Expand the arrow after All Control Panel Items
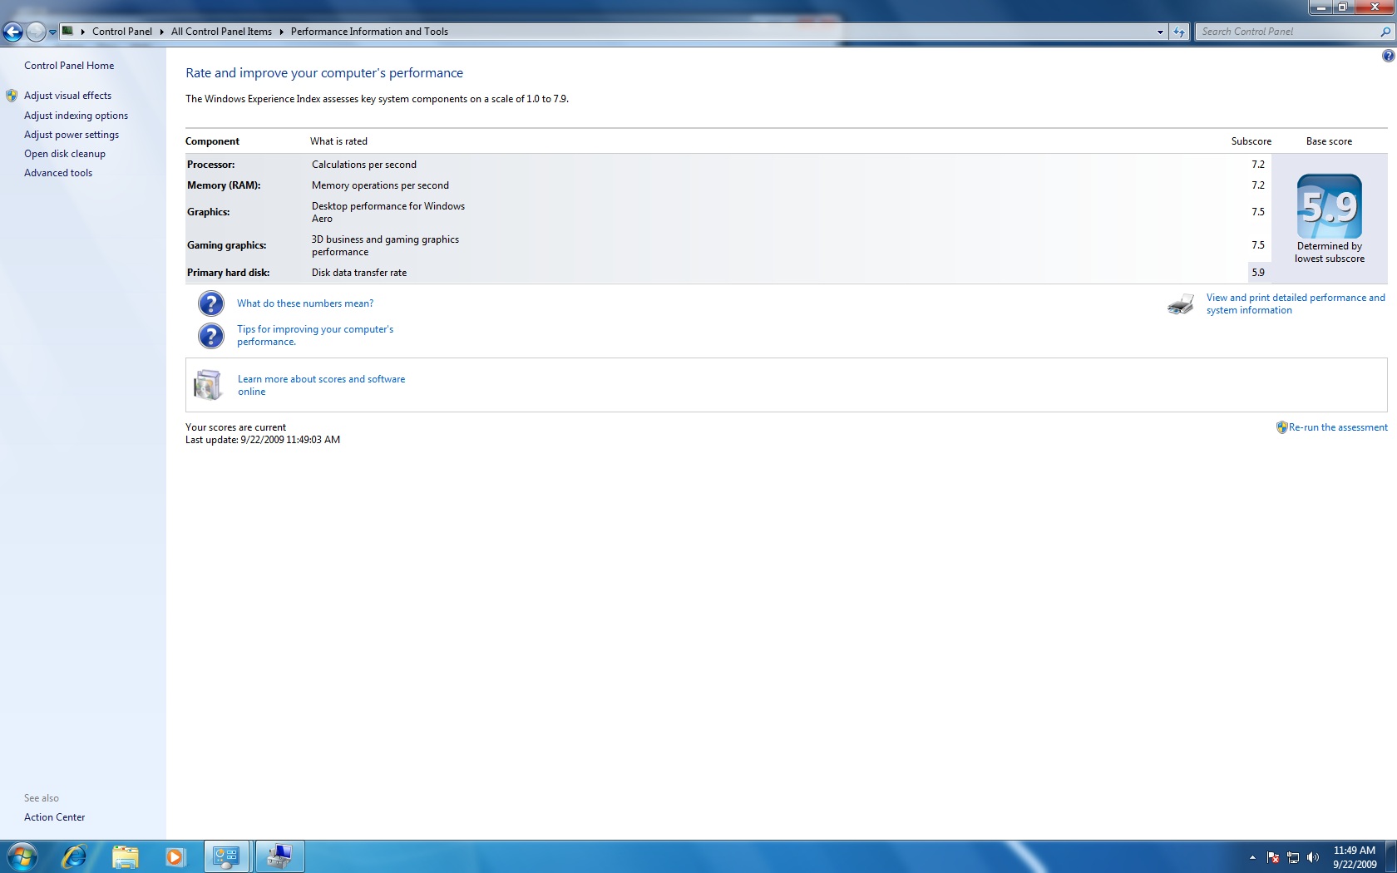Image resolution: width=1397 pixels, height=873 pixels. click(281, 32)
